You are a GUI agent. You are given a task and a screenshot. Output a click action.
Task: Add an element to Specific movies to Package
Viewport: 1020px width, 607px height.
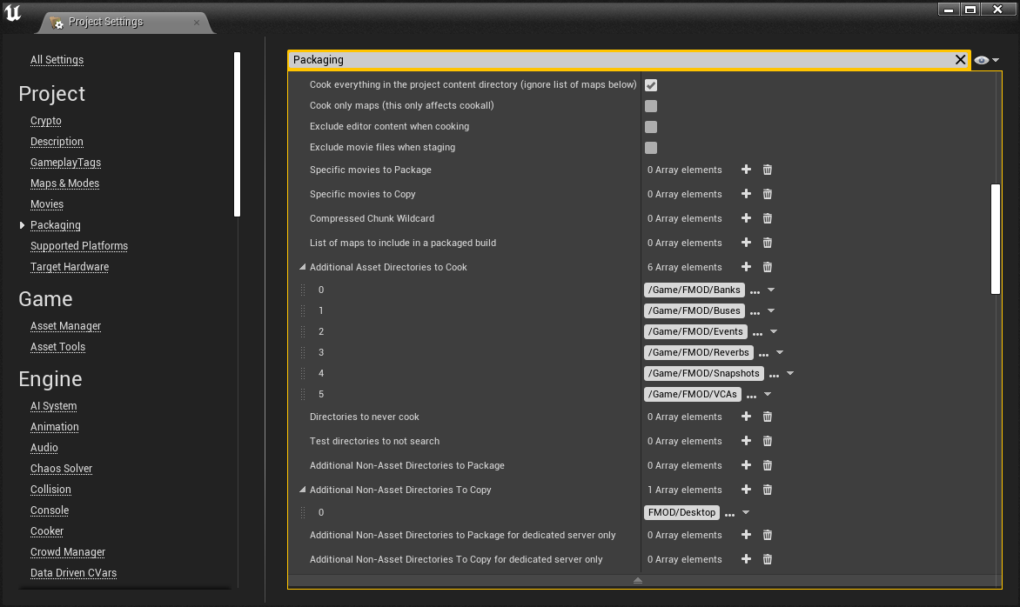tap(746, 170)
